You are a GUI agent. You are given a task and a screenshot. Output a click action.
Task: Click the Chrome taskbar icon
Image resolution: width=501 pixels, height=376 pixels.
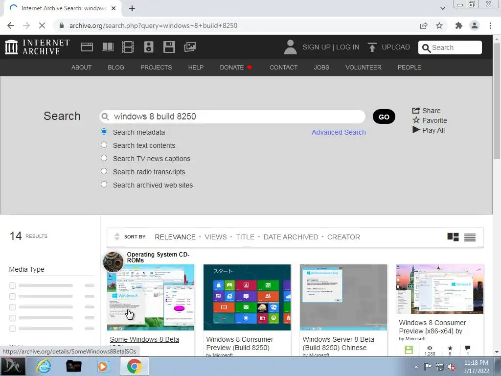134,366
